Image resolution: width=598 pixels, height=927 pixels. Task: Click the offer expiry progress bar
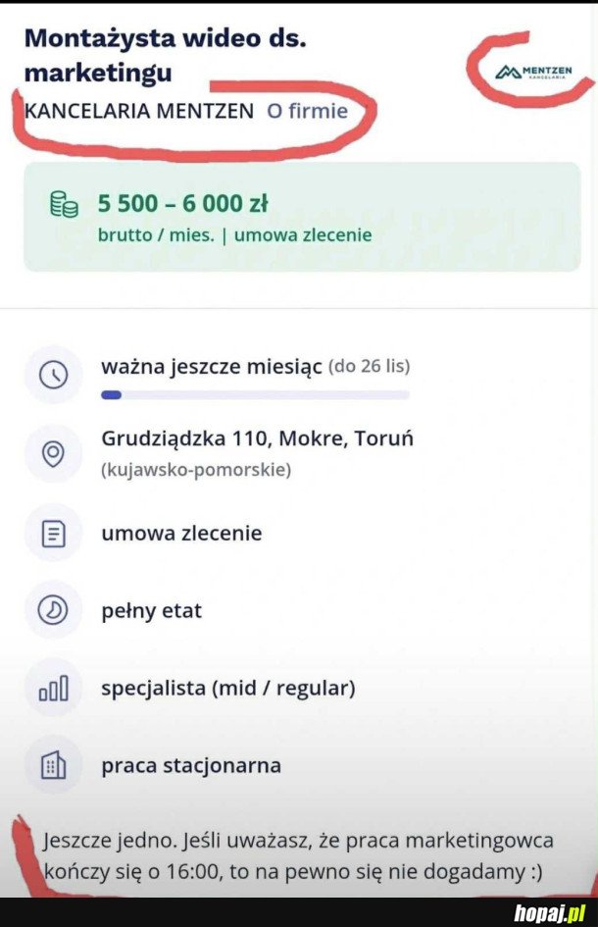tap(255, 394)
